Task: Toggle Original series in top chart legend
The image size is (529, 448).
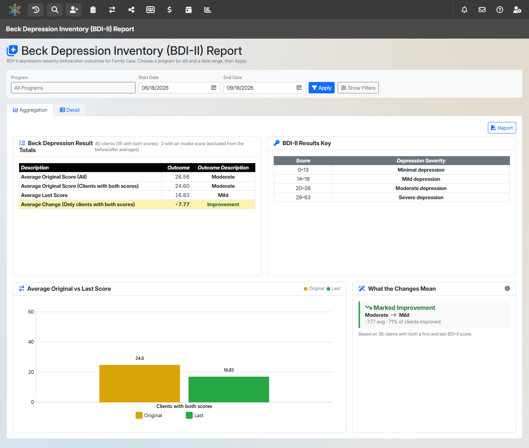Action: click(314, 289)
